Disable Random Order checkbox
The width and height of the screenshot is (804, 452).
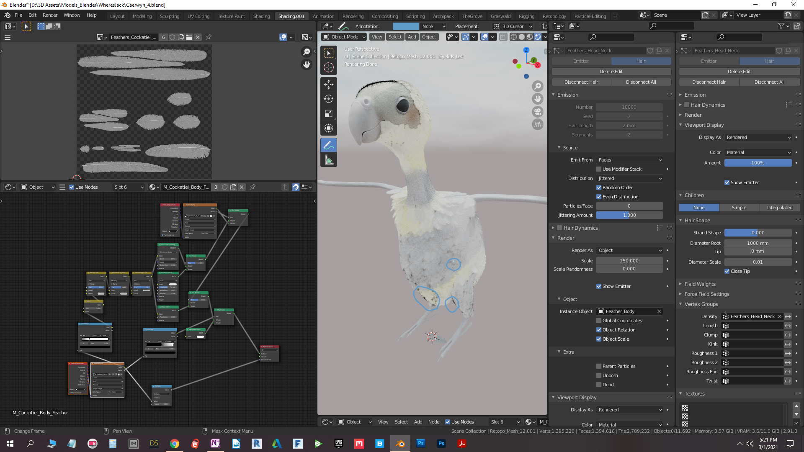coord(599,187)
